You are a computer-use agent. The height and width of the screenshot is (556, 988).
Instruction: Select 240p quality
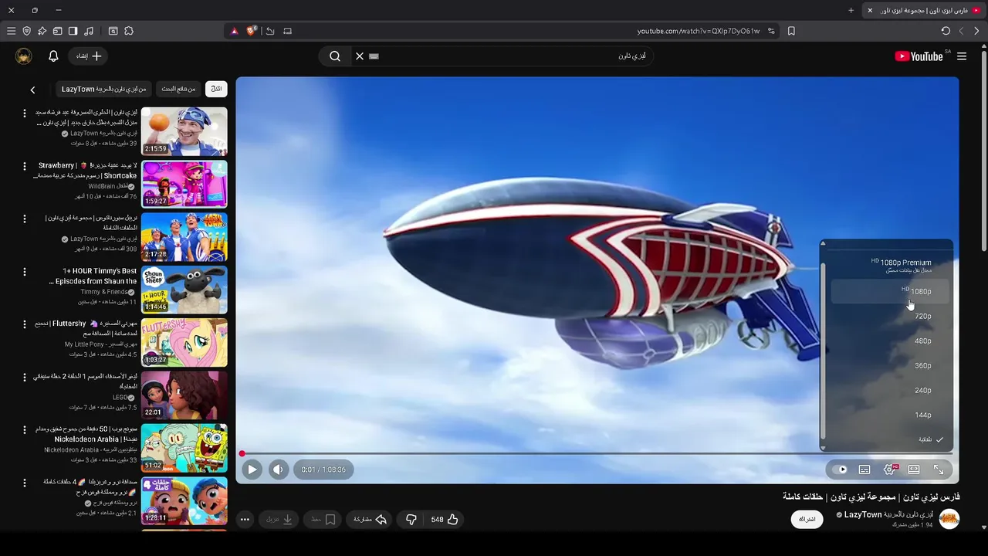point(889,390)
